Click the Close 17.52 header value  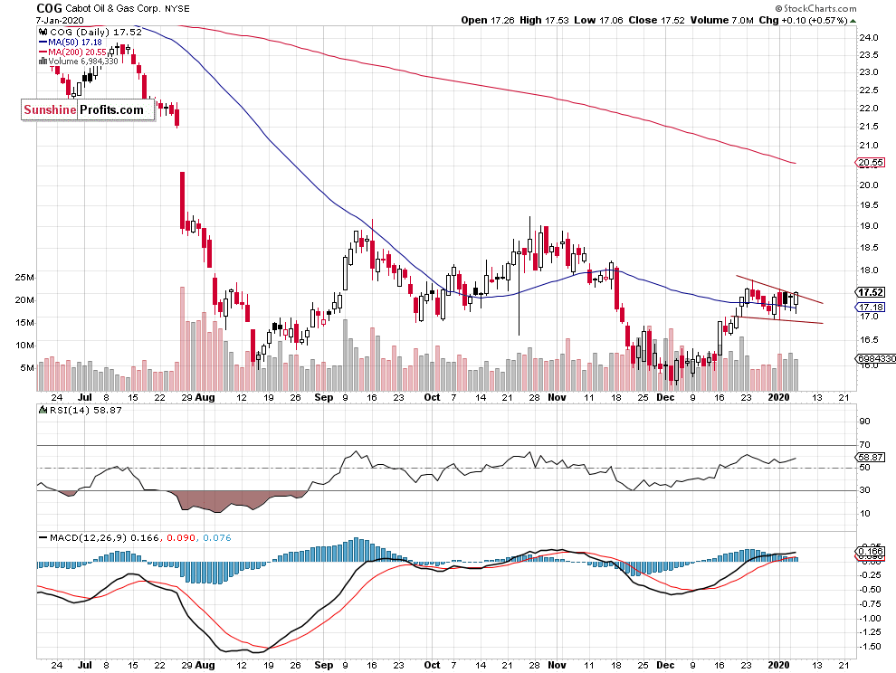(656, 21)
